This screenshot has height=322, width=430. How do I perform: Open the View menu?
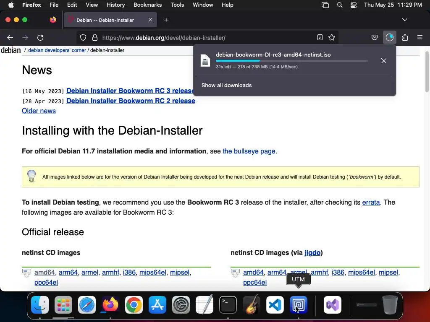(x=92, y=5)
